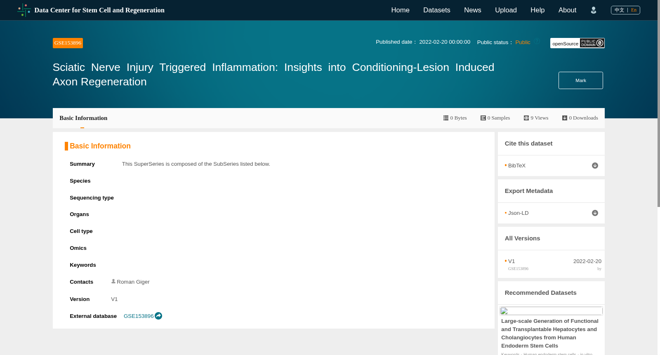Viewport: 660px width, 355px height.
Task: Download the BibTeX citation
Action: [595, 166]
